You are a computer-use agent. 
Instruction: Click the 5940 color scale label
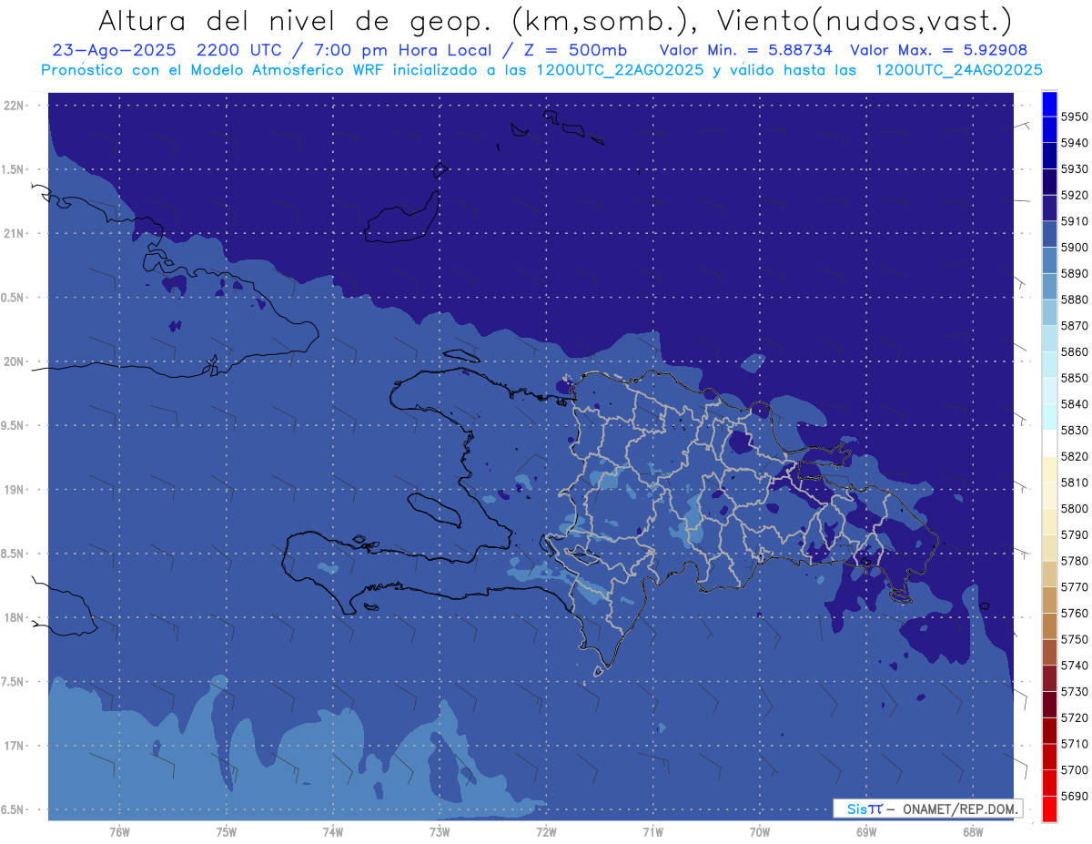point(1075,143)
